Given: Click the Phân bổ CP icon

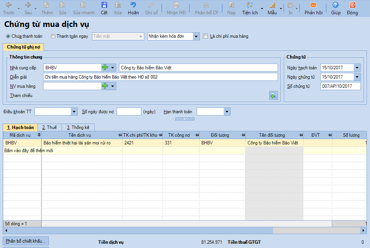Looking at the screenshot, I should tap(206, 8).
